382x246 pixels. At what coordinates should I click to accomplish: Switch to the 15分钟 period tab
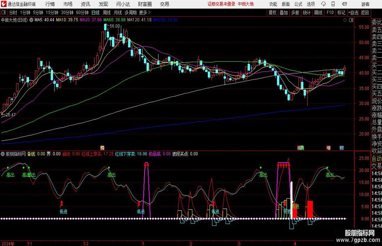[52, 13]
